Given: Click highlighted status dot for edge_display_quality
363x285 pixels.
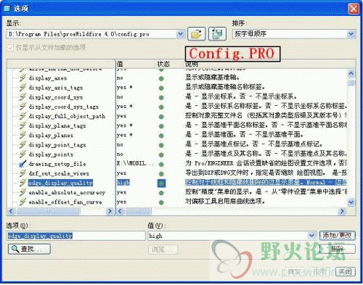Looking at the screenshot, I should click(x=161, y=183).
